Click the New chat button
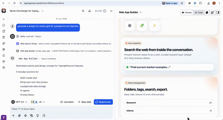The image size is (223, 120). click(x=84, y=102)
